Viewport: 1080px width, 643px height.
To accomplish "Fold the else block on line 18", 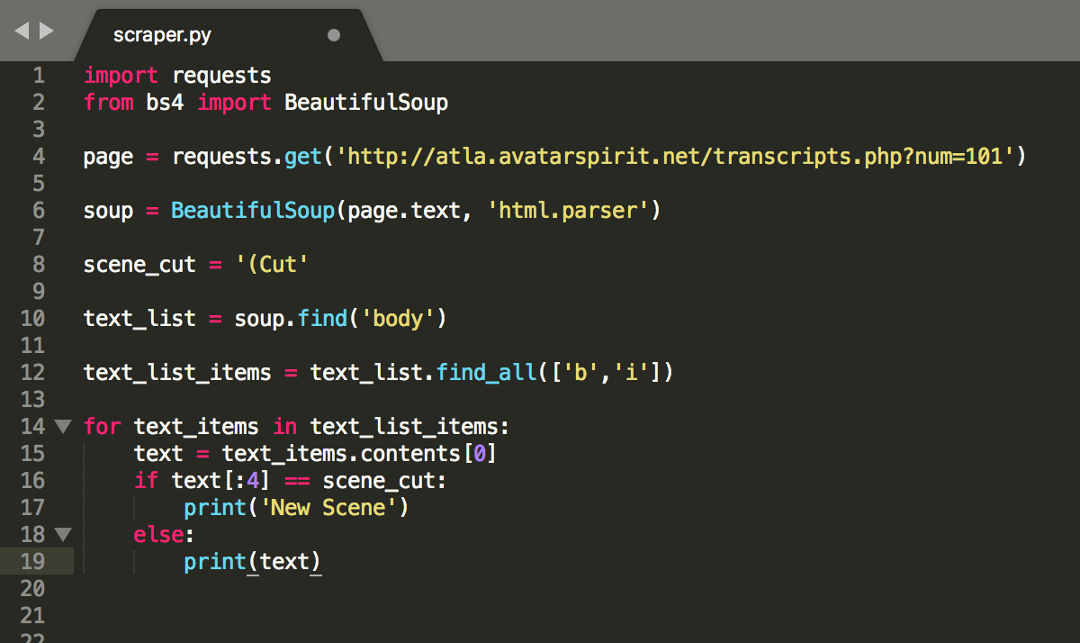I will [62, 534].
